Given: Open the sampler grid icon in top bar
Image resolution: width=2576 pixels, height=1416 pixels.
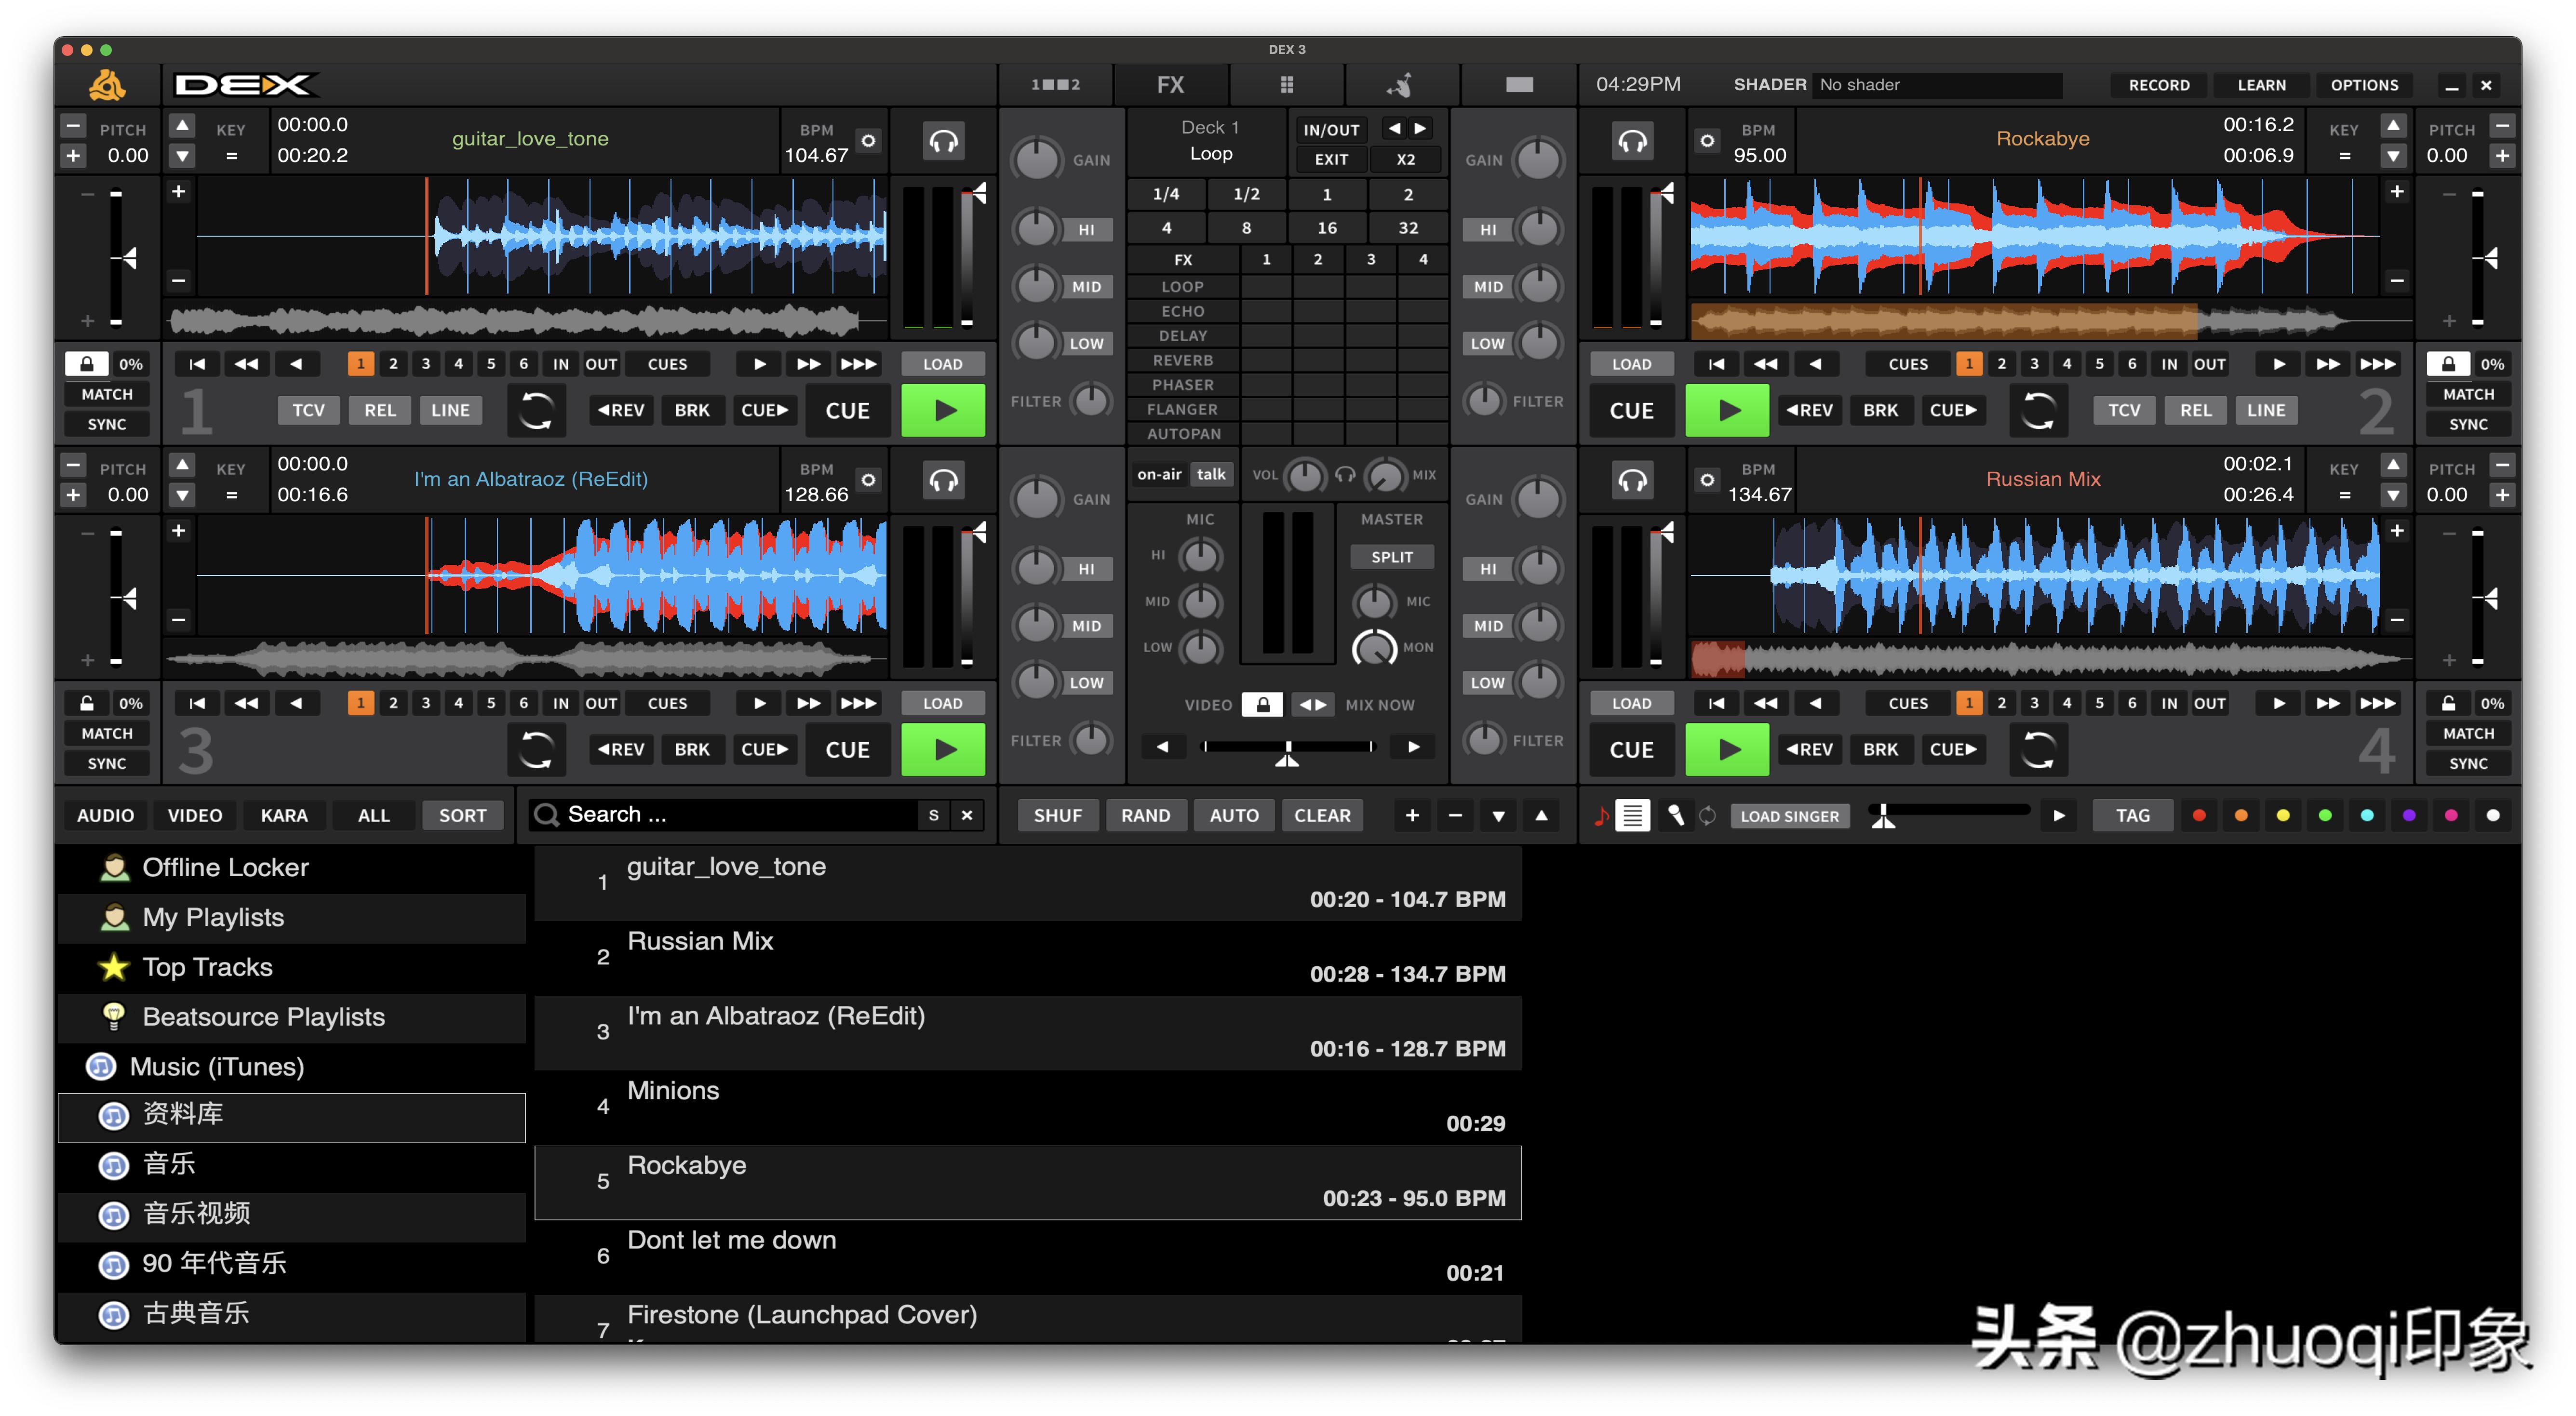Looking at the screenshot, I should [1286, 85].
